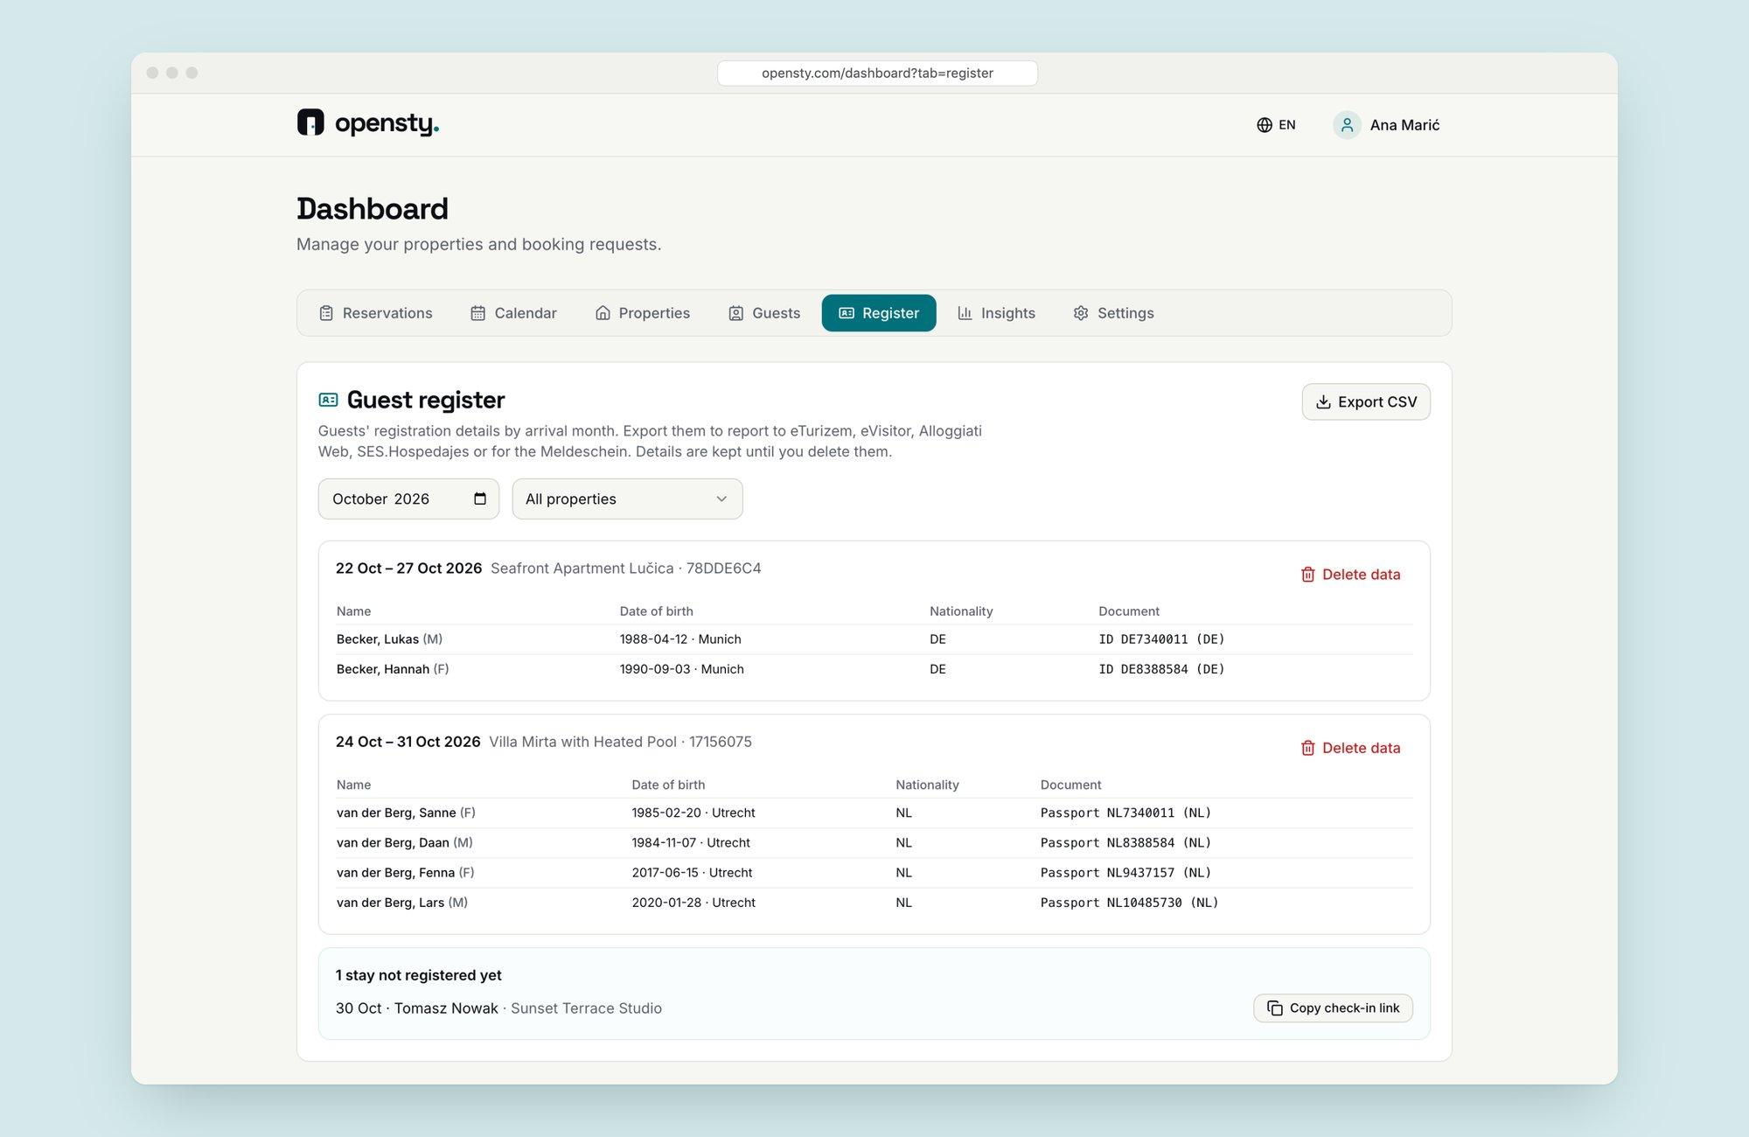Click document Passport NL7340011 (NL)
The width and height of the screenshot is (1749, 1137).
tap(1125, 813)
